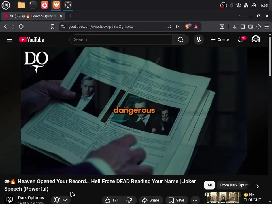Open network connections tray icon
The height and width of the screenshot is (204, 272).
point(246,5)
